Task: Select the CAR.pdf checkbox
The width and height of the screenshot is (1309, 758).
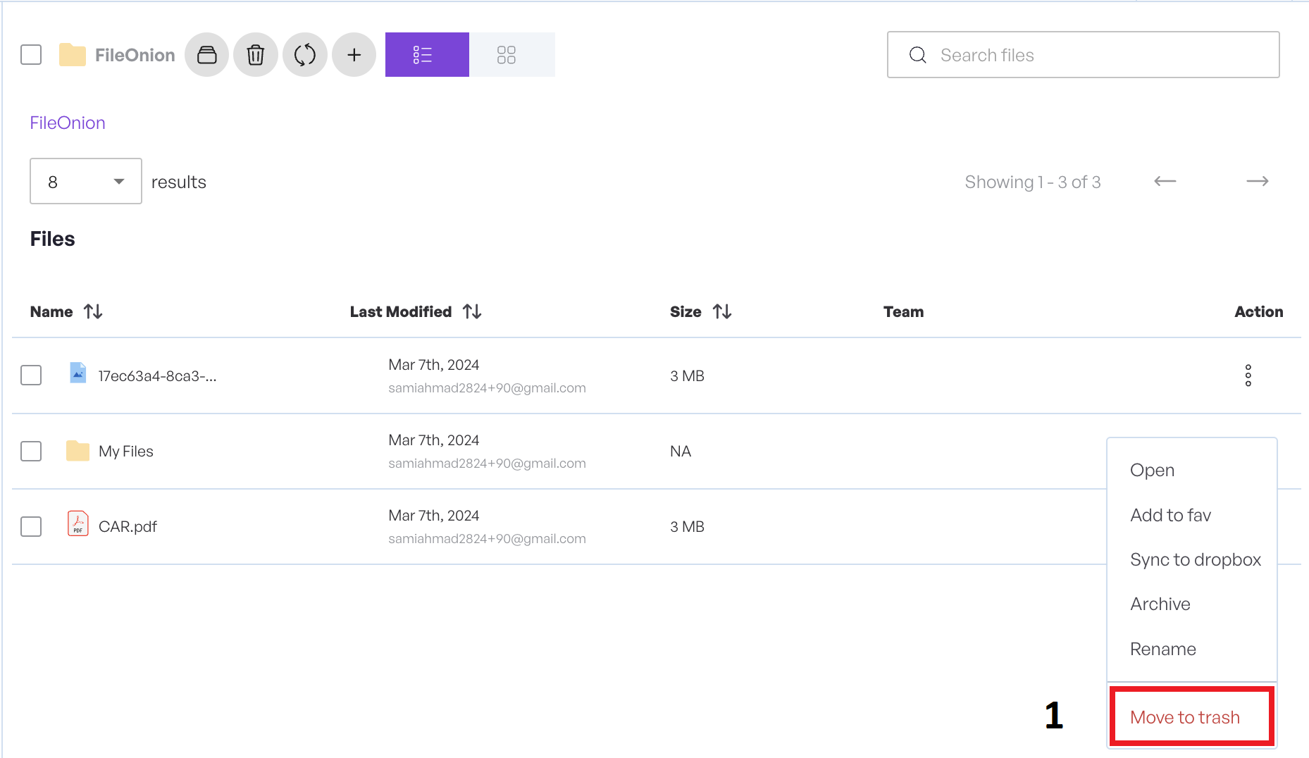Action: 31,526
